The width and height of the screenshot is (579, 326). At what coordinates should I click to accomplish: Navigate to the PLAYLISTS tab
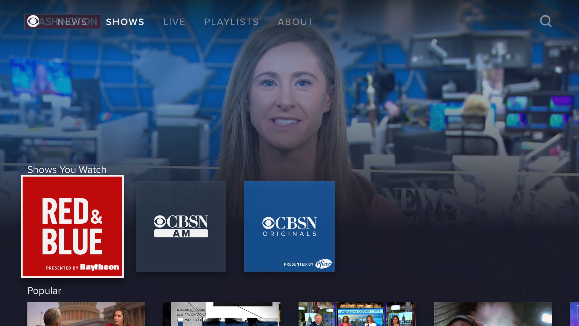pyautogui.click(x=232, y=22)
